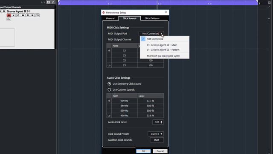Click Audio Click Level stepper arrows
Screen dimensions: 273x154
pyautogui.click(x=161, y=122)
